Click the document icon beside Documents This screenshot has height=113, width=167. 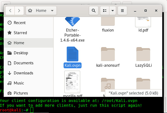[x=9, y=63]
